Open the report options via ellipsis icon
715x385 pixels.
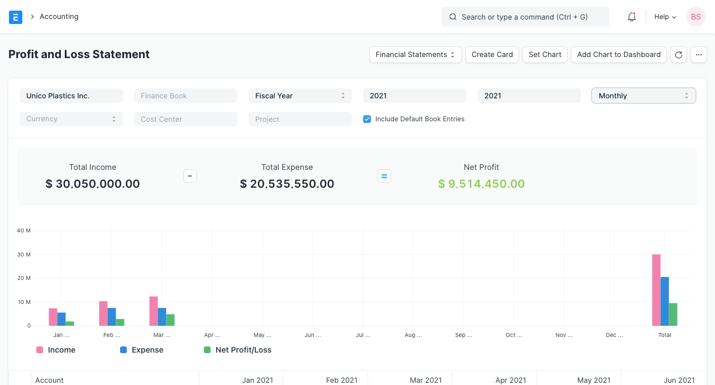698,55
